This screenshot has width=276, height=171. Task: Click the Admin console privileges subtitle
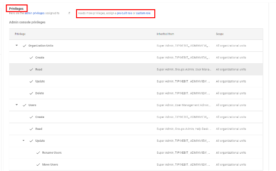27,22
